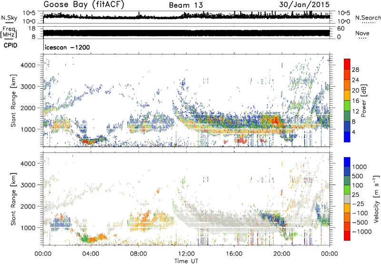381x264 pixels.
Task: Pick the yellow segment of power colorbar
Action: pos(347,95)
